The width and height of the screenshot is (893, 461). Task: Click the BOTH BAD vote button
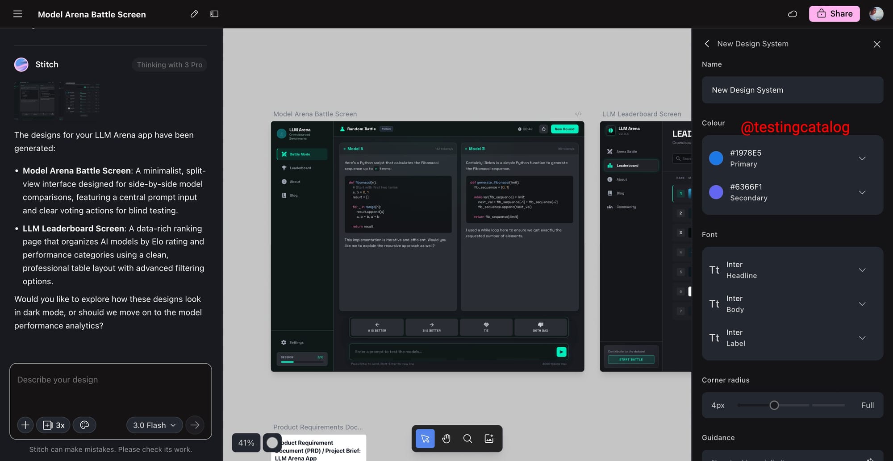point(541,327)
